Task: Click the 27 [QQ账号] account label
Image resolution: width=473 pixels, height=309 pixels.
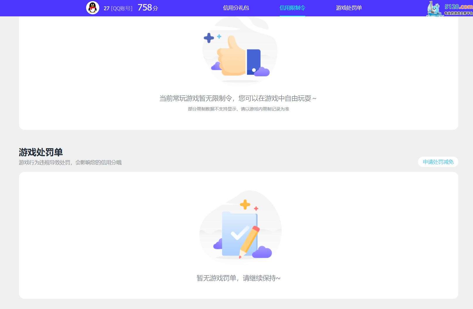Action: point(118,8)
